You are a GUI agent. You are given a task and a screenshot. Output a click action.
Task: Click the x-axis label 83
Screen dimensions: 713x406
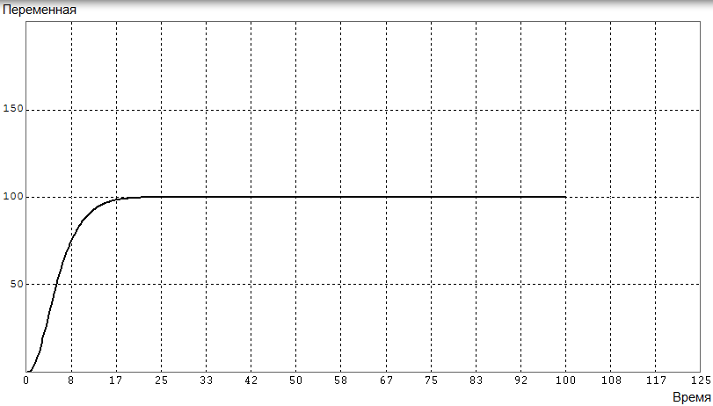click(x=477, y=381)
